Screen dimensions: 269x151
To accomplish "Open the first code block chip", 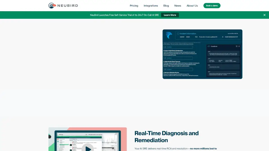I will click(178, 47).
